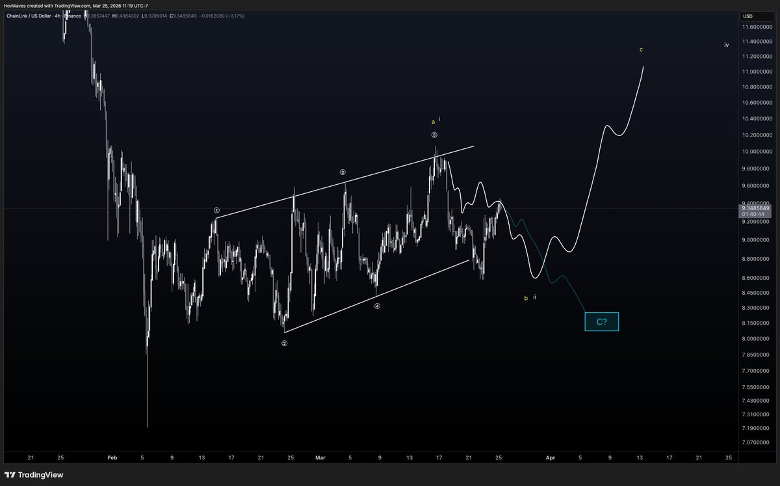This screenshot has height=486, width=780.
Task: Select the circled wave 3 label
Action: coord(343,172)
